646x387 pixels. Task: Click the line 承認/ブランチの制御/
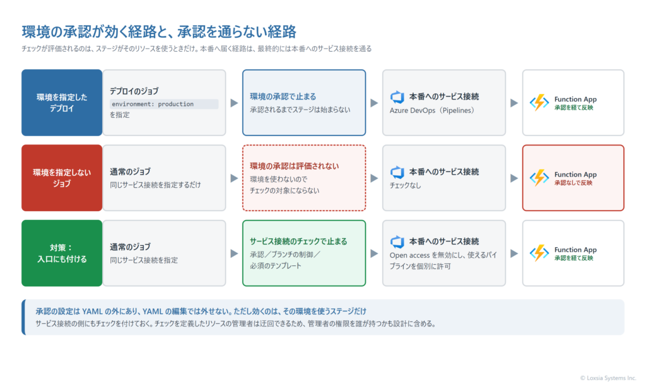click(285, 255)
